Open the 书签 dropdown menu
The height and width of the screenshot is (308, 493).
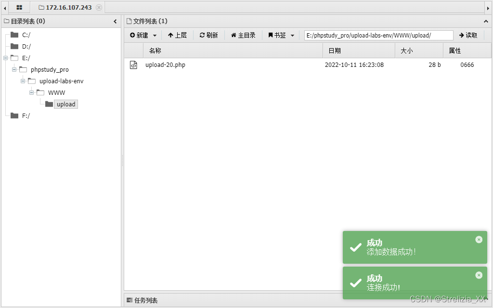[x=291, y=35]
